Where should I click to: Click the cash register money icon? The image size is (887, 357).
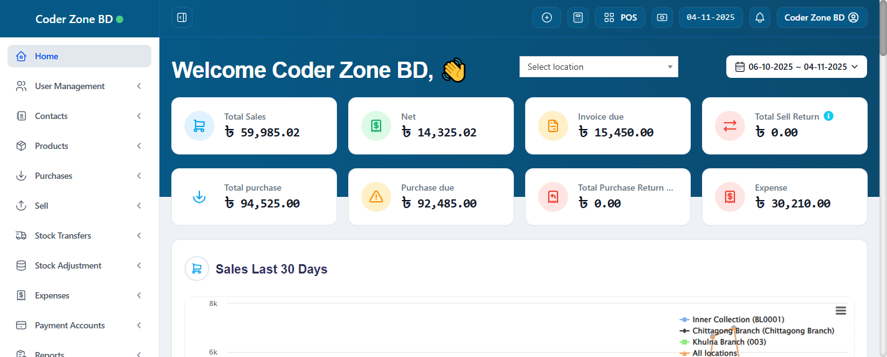pos(662,17)
